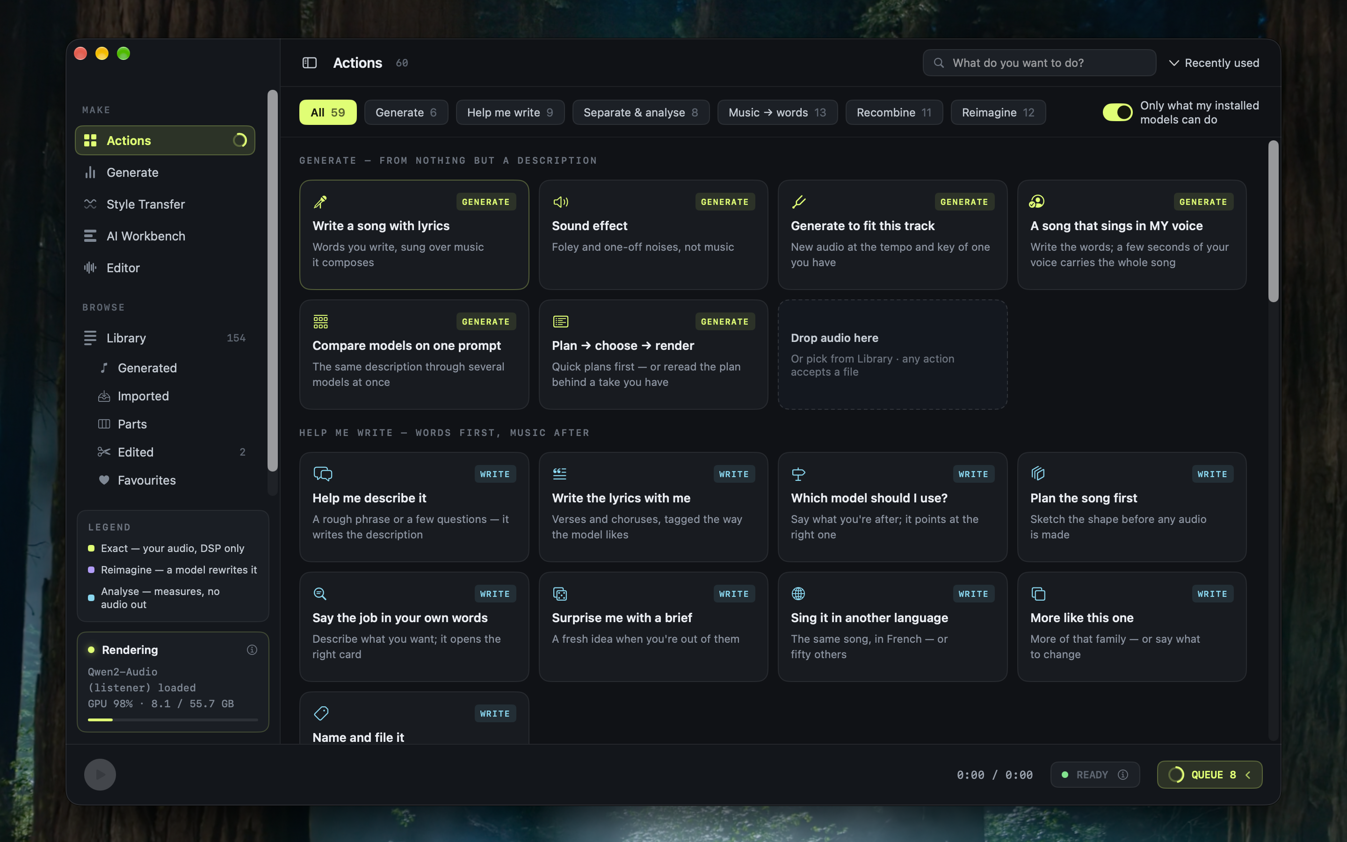Screen dimensions: 1347x842
Task: Open the Plan → choose → render card
Action: tap(653, 355)
